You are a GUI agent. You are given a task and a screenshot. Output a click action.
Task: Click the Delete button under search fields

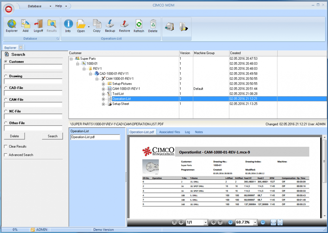point(14,136)
